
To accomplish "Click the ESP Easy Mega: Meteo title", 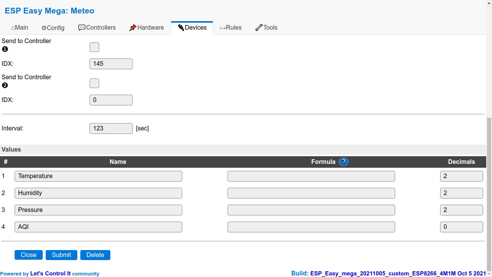I will tap(49, 11).
